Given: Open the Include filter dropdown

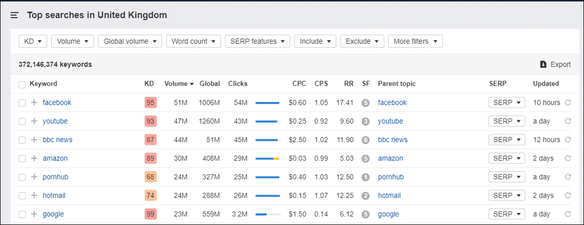Looking at the screenshot, I should pyautogui.click(x=315, y=41).
